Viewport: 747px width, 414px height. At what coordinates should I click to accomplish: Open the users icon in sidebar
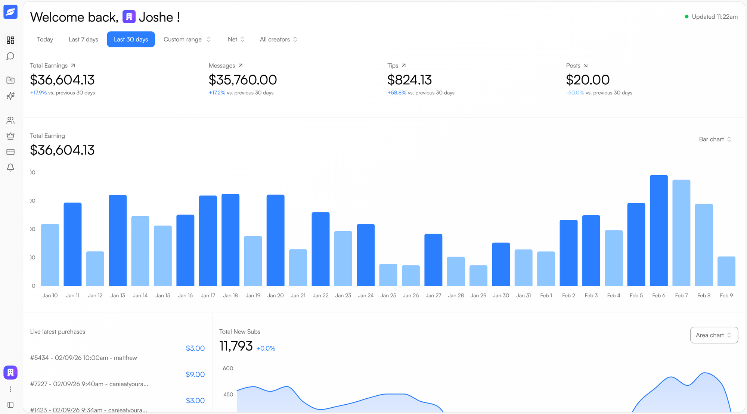[x=10, y=120]
